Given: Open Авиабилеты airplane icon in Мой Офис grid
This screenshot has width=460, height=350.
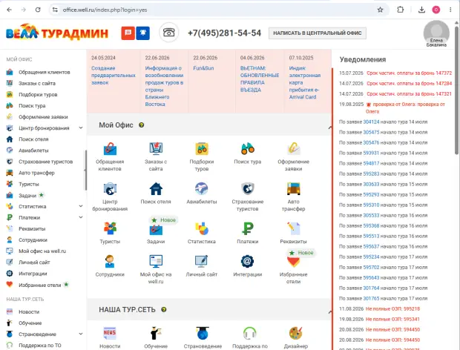Looking at the screenshot, I should tap(202, 189).
